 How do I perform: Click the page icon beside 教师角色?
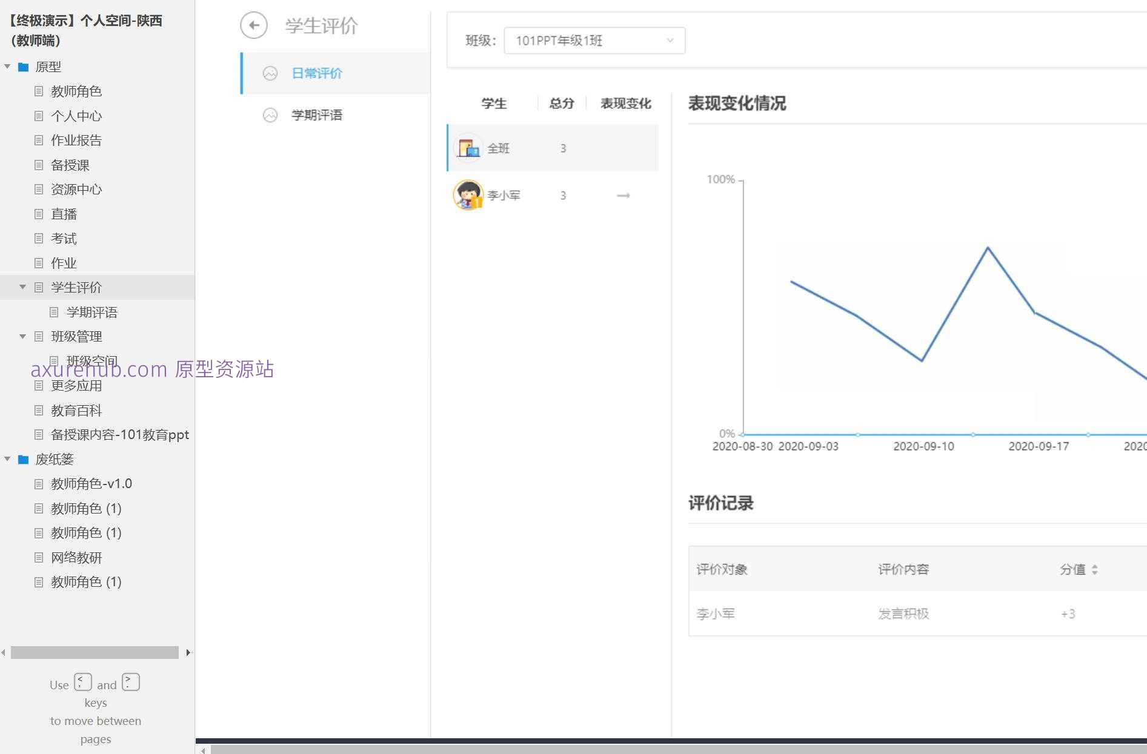(39, 91)
